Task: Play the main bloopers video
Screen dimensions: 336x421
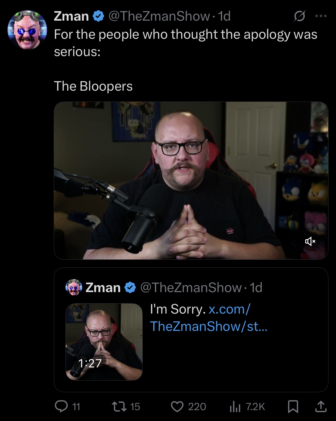Action: tap(191, 181)
